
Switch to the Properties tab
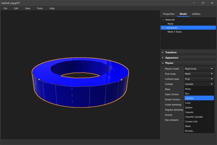(169, 14)
